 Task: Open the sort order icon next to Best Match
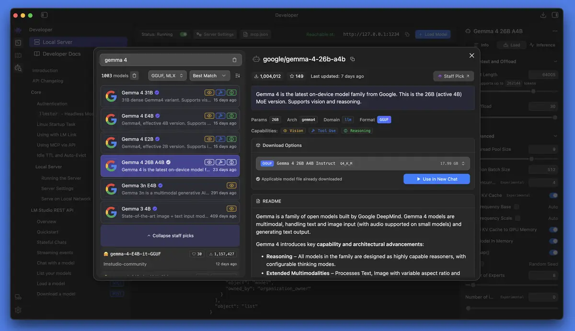[238, 76]
